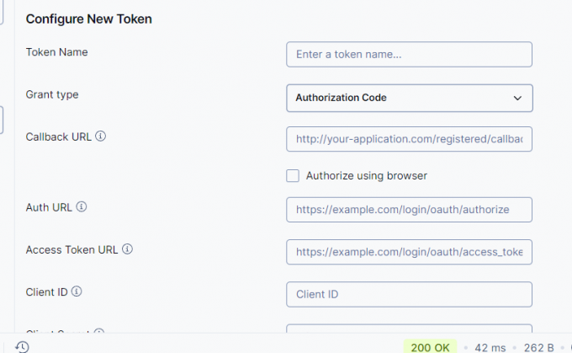Focus the Auth URL input field
Screen dimensions: 572x353
click(x=409, y=209)
